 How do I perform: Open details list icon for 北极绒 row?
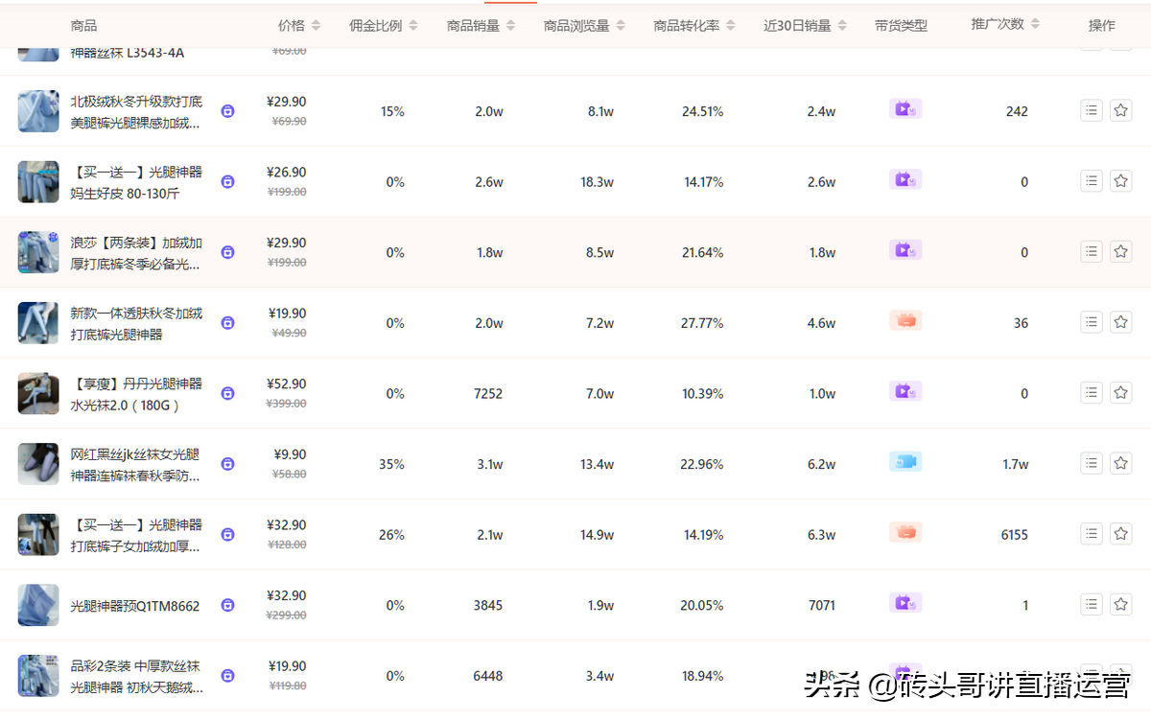tap(1092, 111)
